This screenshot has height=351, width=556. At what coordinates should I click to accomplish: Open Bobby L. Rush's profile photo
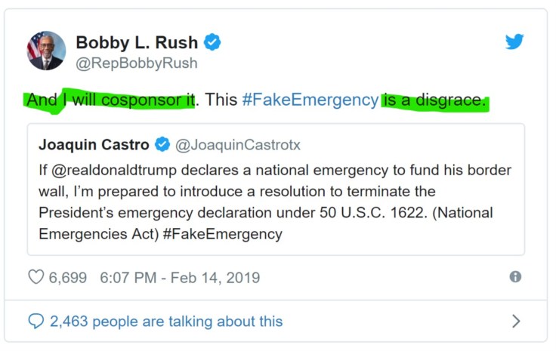click(46, 51)
